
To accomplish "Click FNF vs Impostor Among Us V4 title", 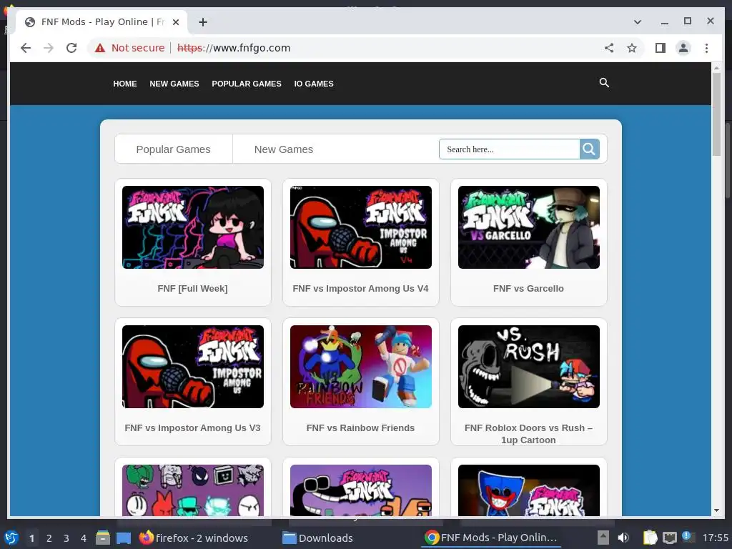I will 360,289.
